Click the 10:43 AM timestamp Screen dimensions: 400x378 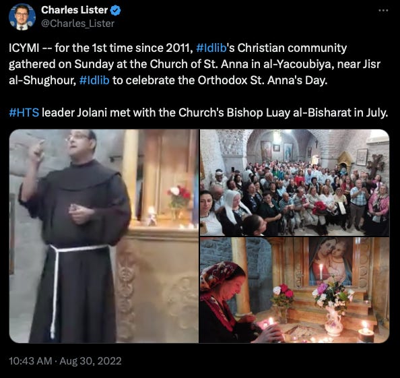30,361
